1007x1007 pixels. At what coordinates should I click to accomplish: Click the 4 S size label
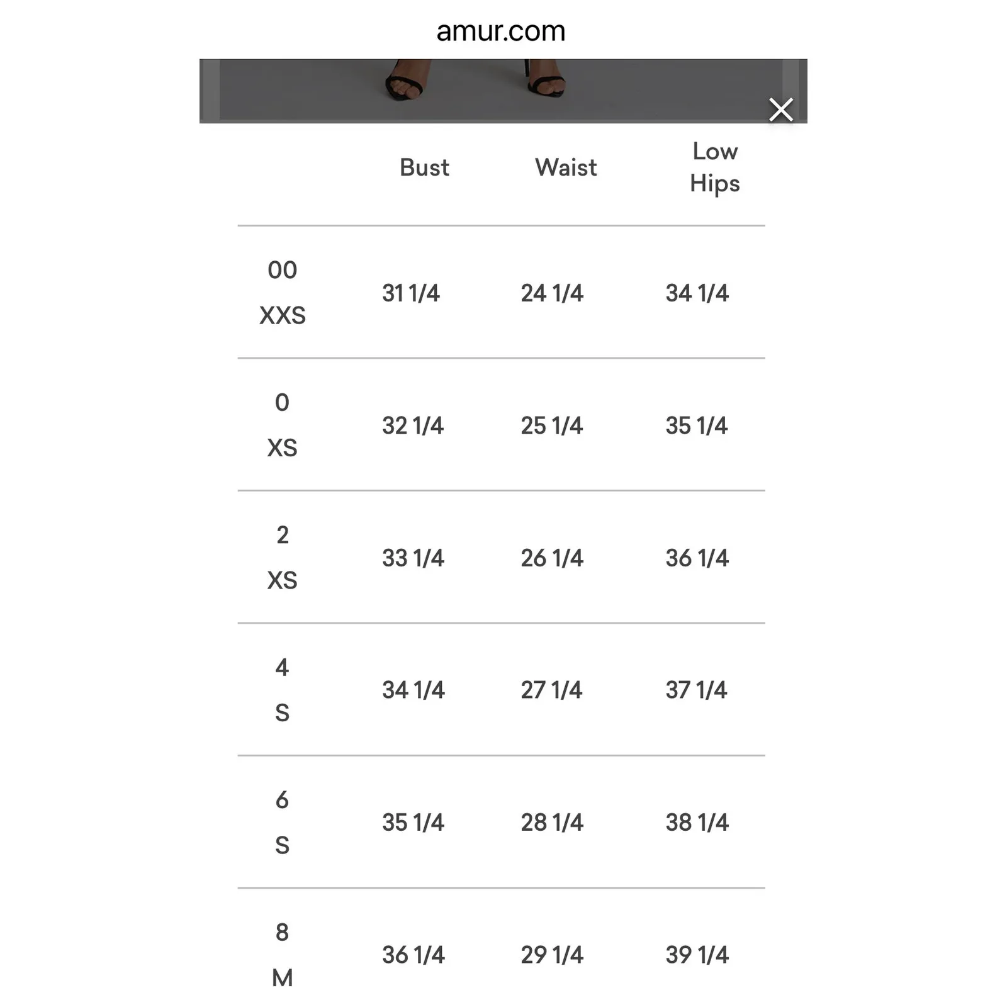pyautogui.click(x=282, y=690)
